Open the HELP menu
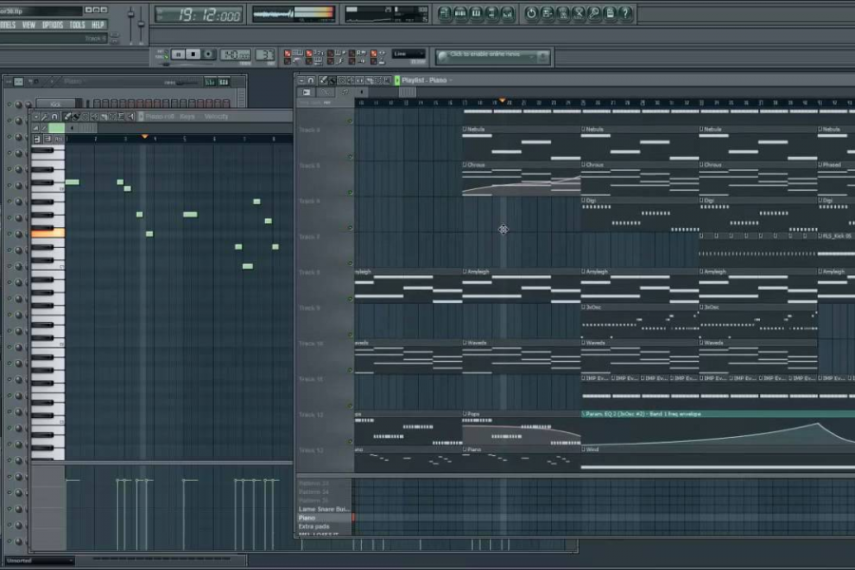Screen dimensions: 855x570 coord(98,25)
